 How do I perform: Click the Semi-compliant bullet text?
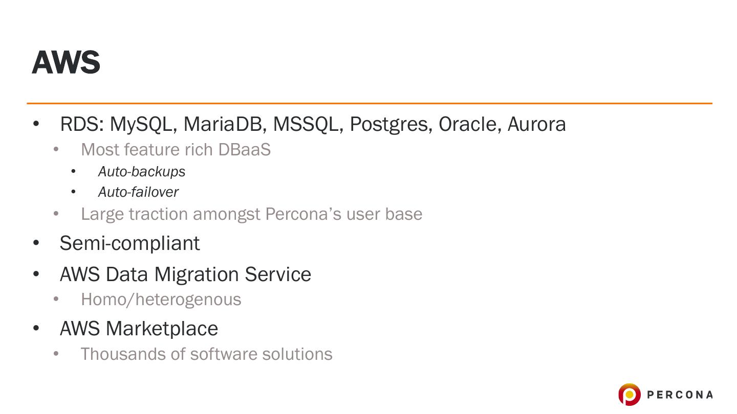(x=129, y=243)
